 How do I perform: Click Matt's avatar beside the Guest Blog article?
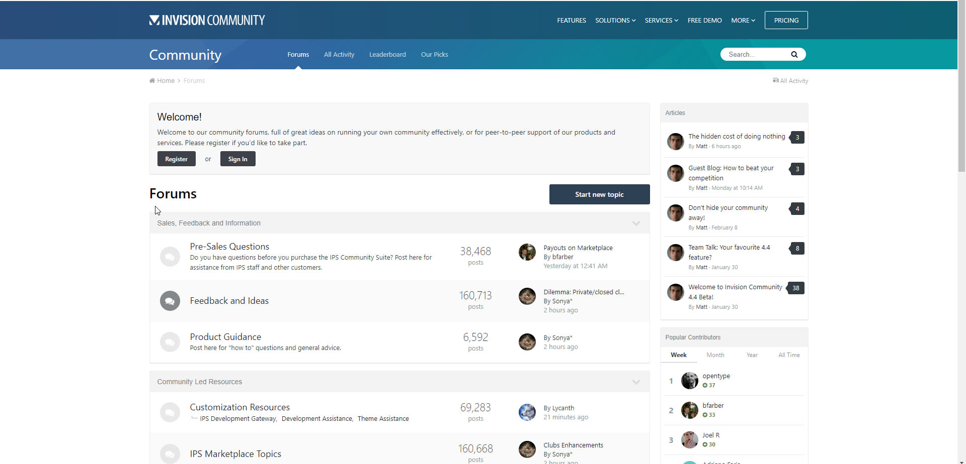click(x=675, y=173)
